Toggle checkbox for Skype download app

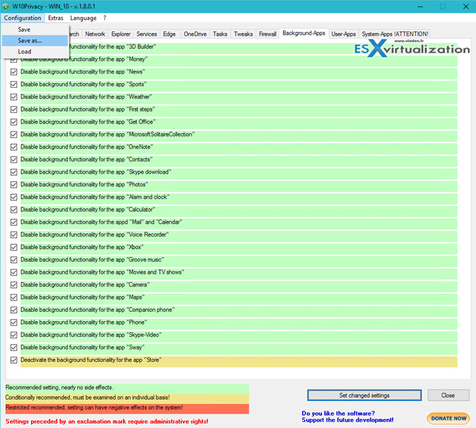tap(14, 172)
